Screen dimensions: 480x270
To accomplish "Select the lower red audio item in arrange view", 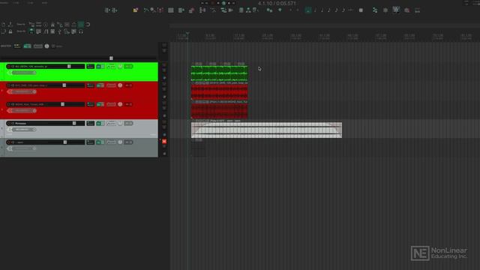I will point(219,111).
